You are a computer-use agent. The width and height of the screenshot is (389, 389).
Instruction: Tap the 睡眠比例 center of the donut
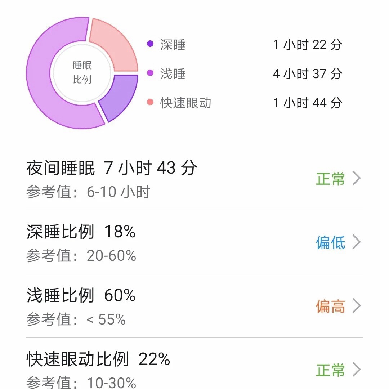(82, 72)
